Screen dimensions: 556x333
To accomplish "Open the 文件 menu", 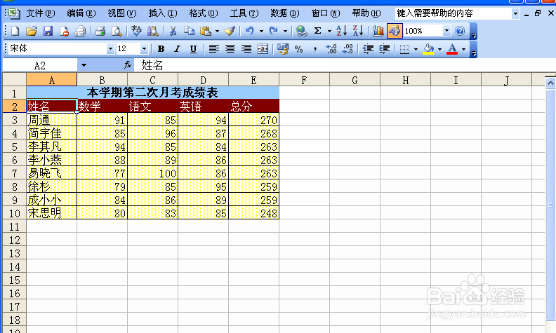I will [x=41, y=13].
